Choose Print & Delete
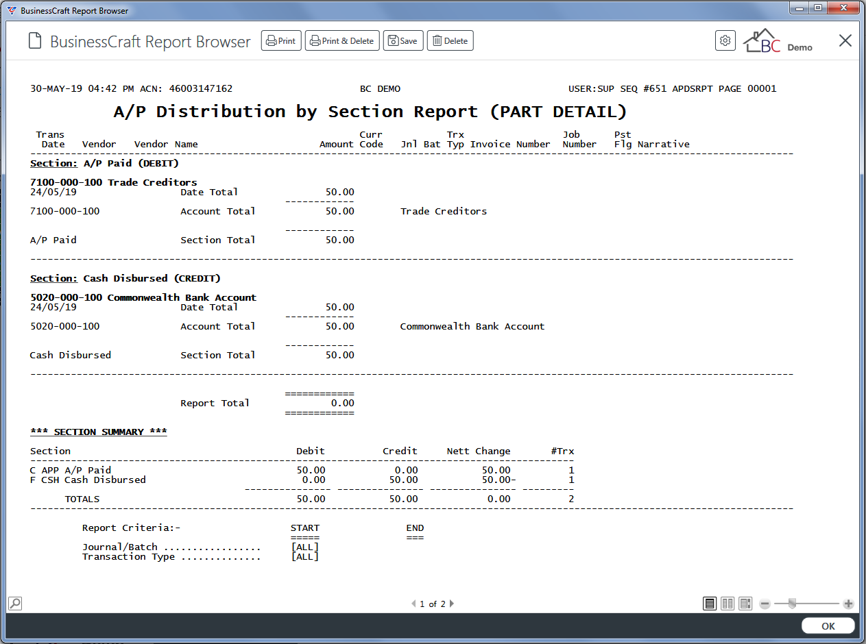This screenshot has height=644, width=866. pos(342,41)
